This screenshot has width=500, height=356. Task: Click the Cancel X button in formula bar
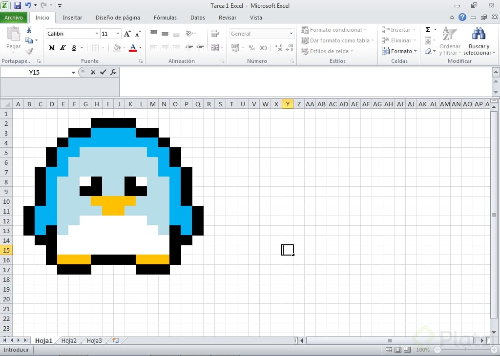(93, 72)
